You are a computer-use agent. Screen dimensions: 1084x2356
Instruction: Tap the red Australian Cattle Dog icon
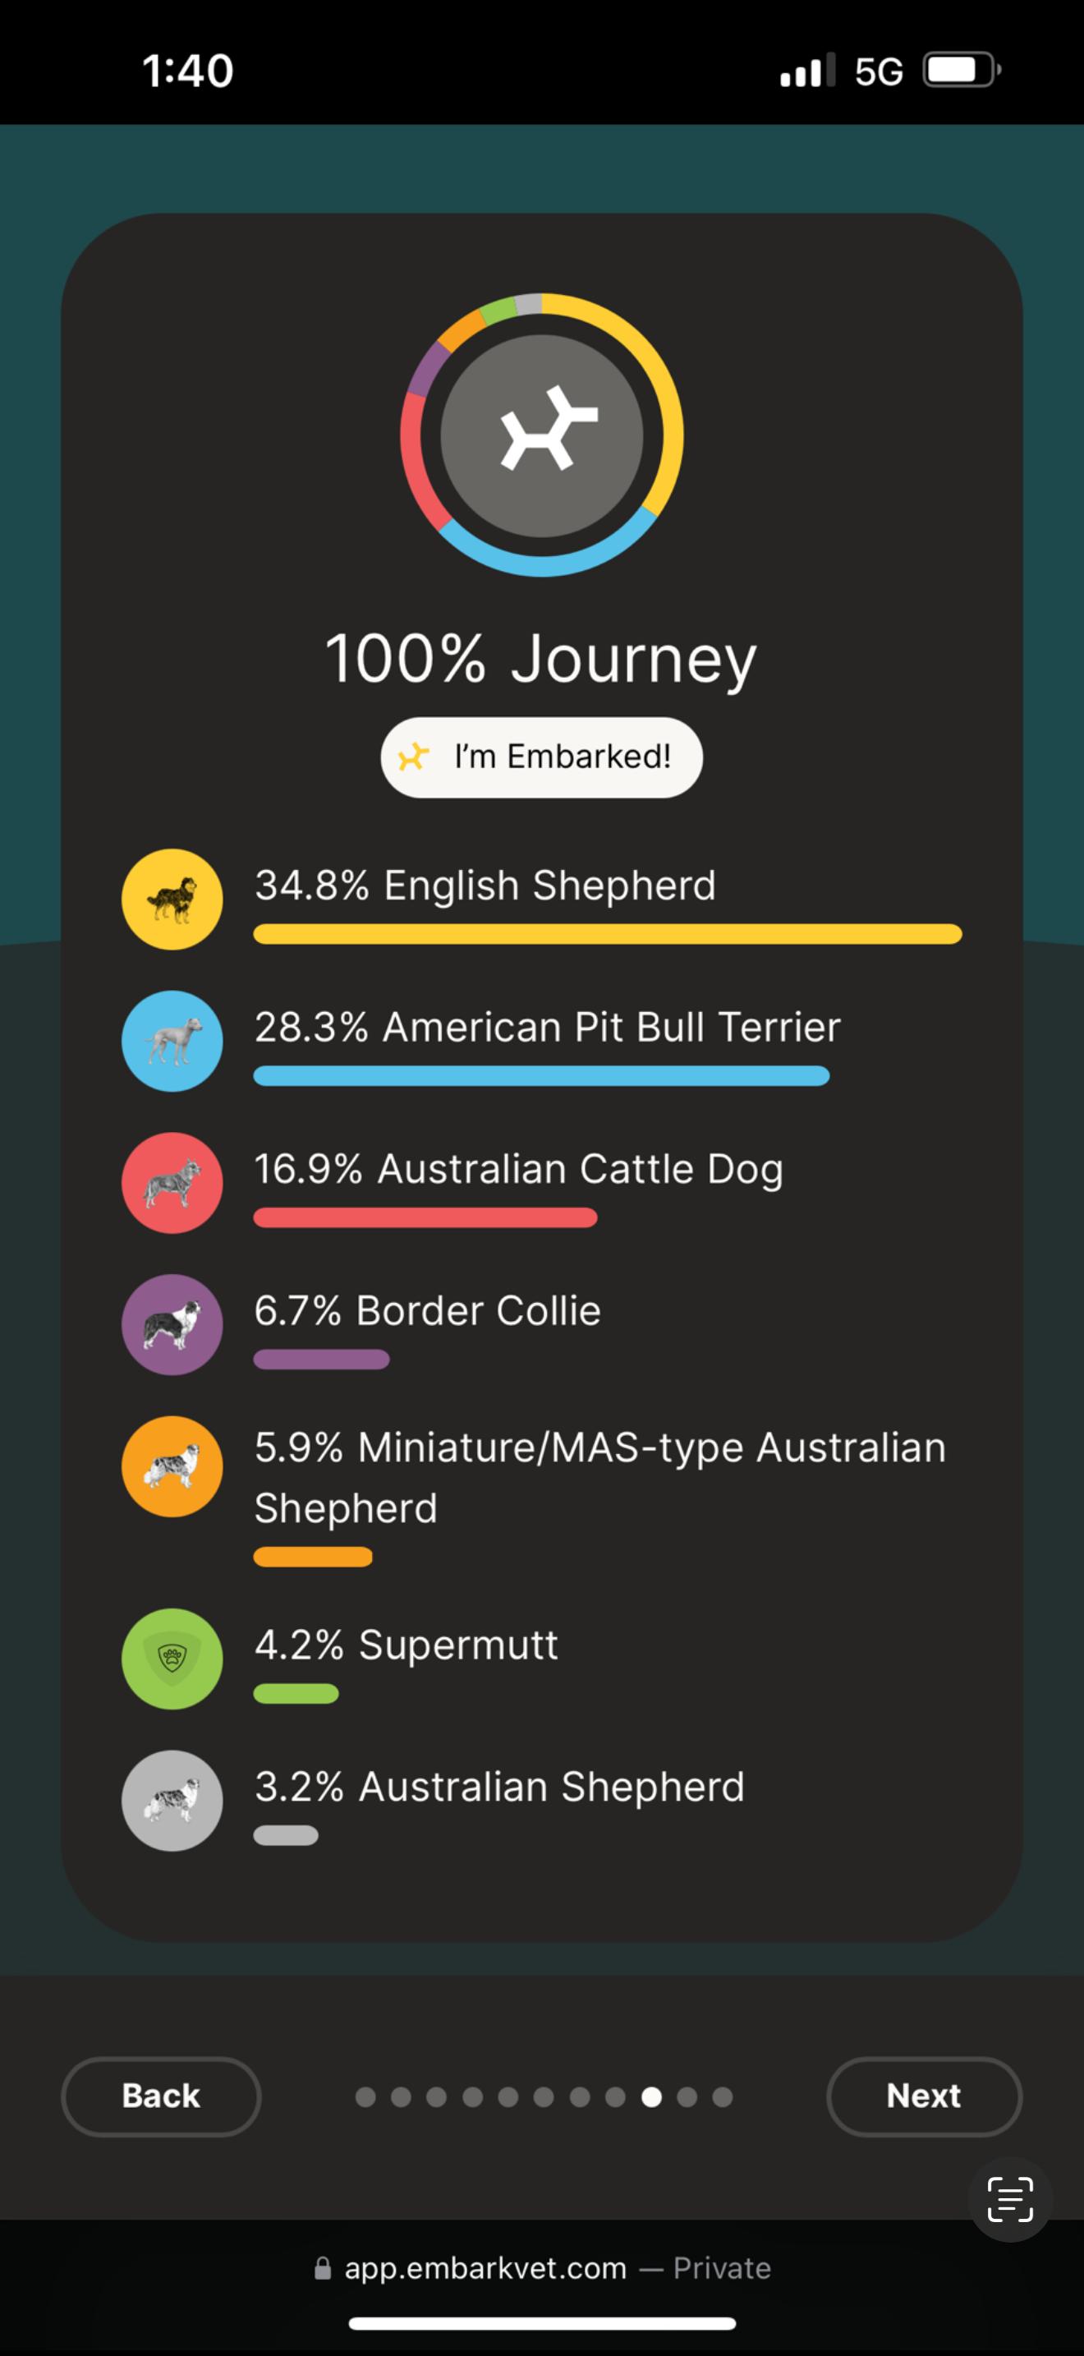[172, 1183]
